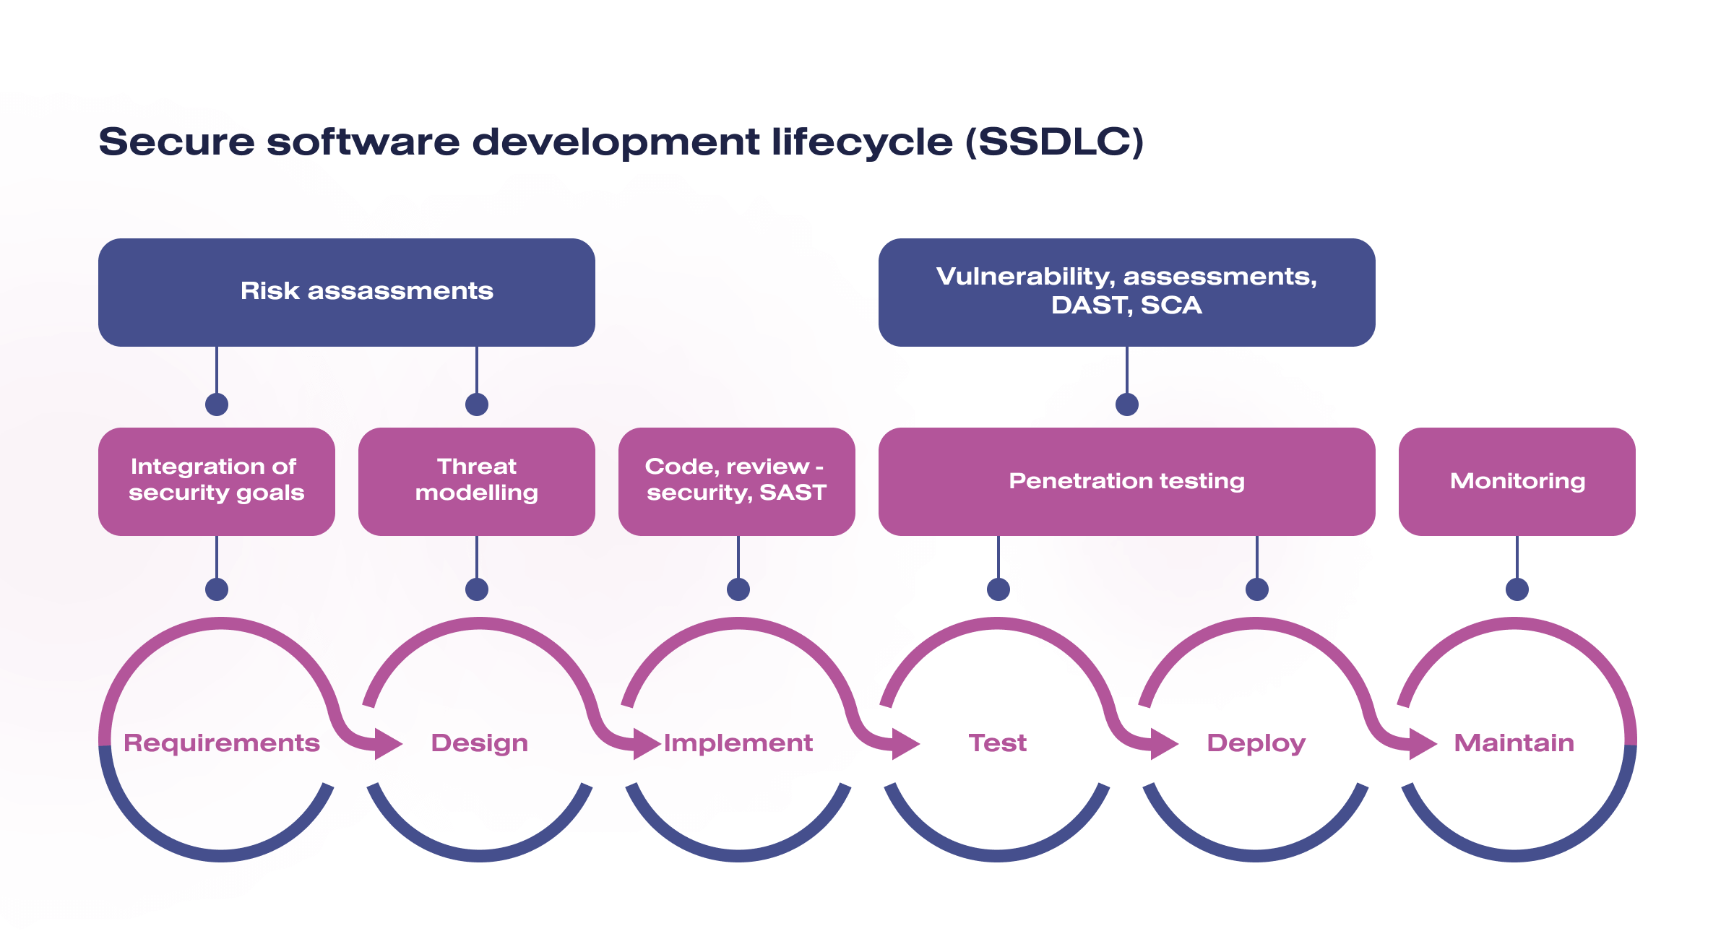Select the Integration of security goals box
1734x939 pixels.
(216, 481)
